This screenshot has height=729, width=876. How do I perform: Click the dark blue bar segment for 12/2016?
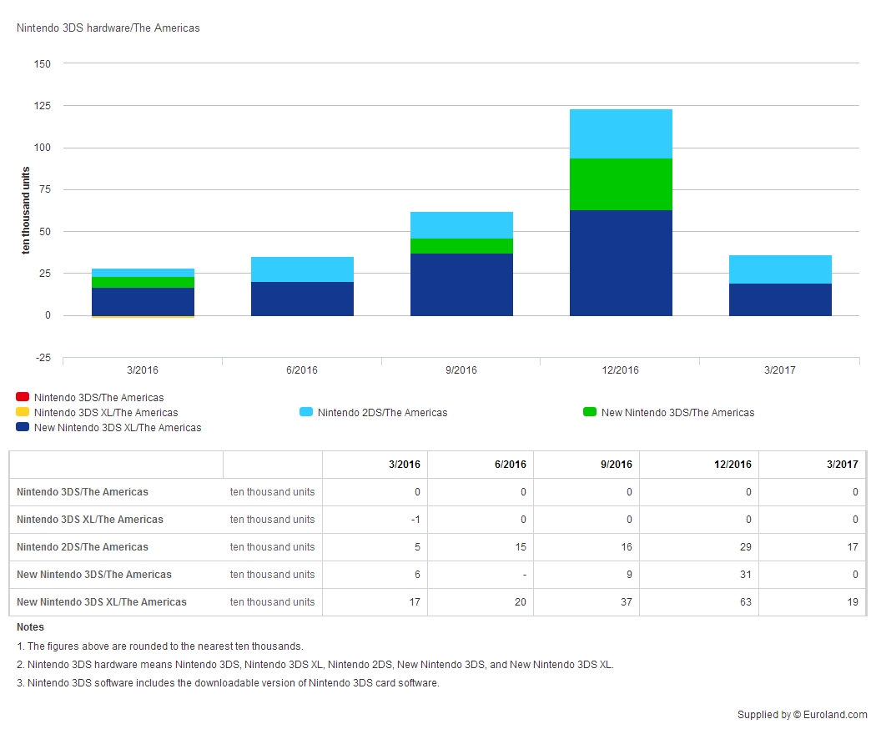[621, 263]
